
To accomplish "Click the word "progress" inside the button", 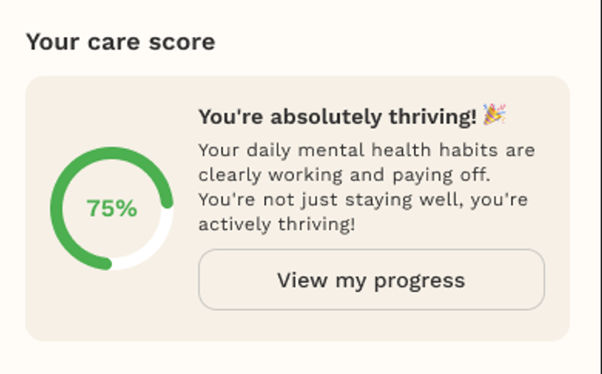I will point(419,279).
